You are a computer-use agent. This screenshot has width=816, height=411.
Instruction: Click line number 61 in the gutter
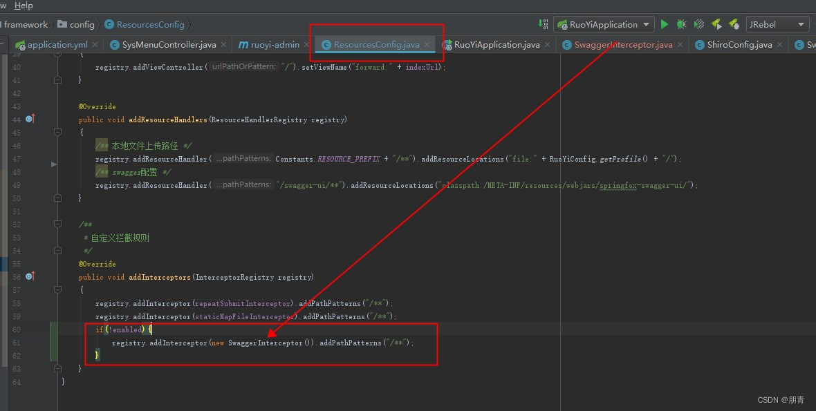(16, 343)
